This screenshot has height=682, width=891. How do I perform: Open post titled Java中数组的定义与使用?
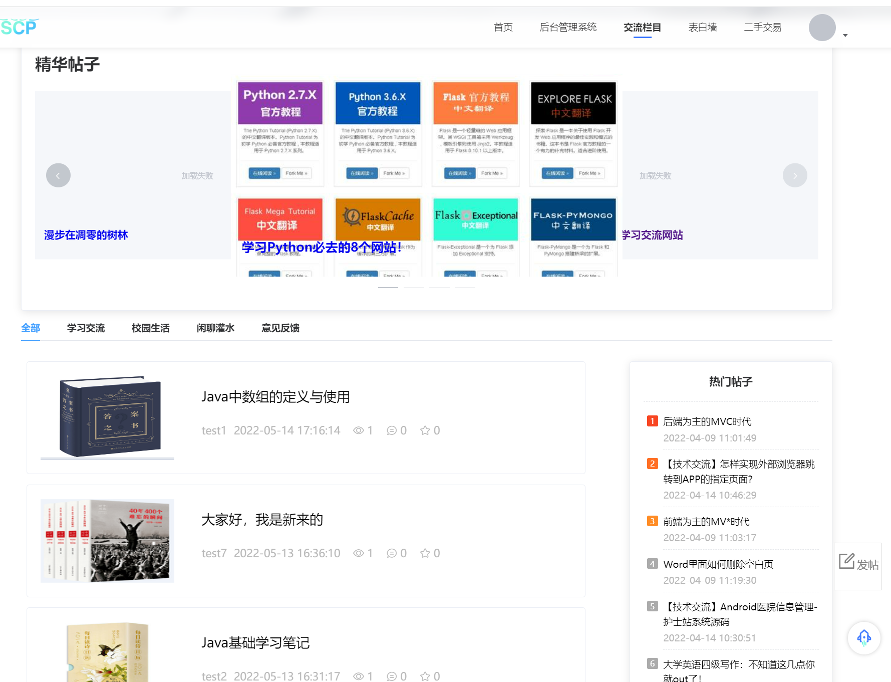click(275, 397)
